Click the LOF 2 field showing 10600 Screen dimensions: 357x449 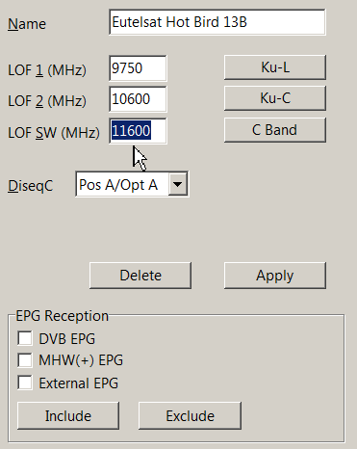(x=138, y=99)
